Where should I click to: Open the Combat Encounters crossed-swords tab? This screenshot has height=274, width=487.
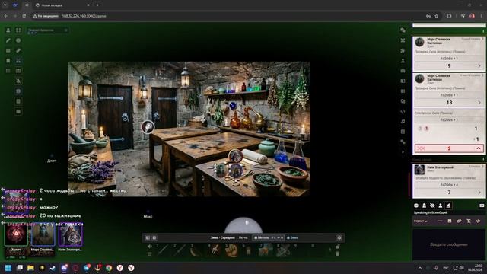[403, 40]
